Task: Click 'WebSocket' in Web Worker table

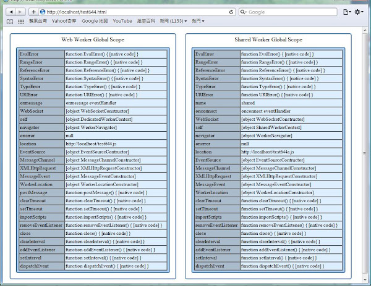Action: tap(41, 111)
